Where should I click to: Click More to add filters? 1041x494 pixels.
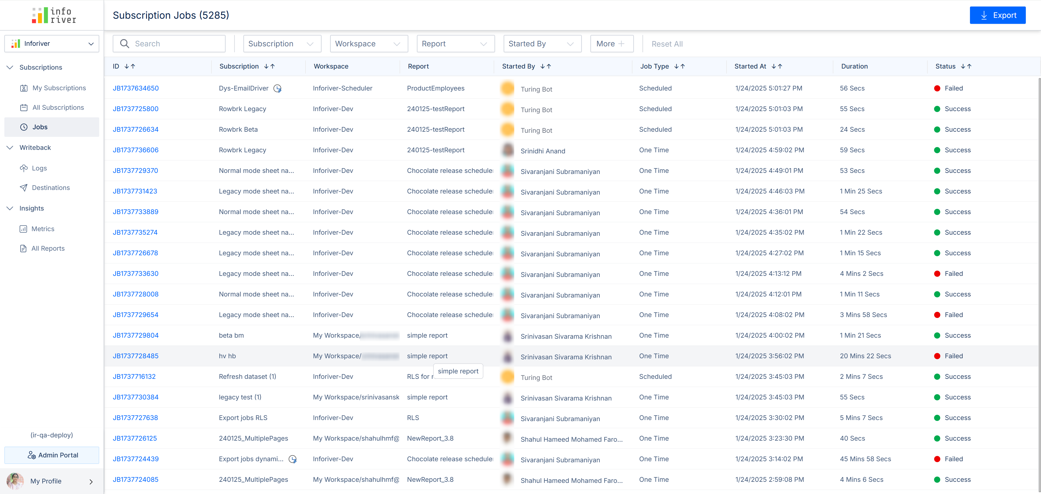coord(611,44)
